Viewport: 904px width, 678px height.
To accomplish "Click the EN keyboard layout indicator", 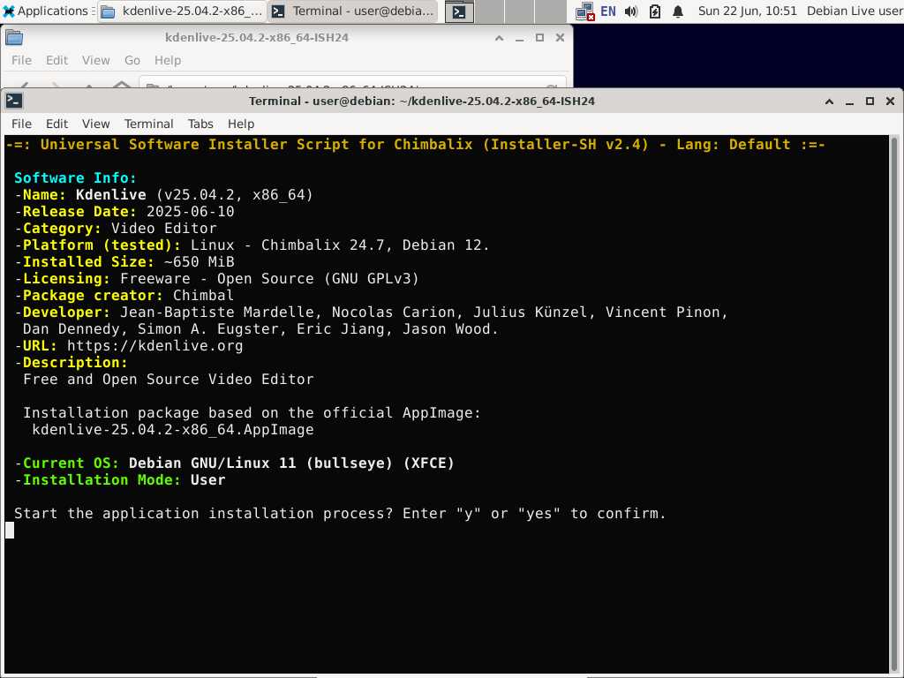I will [x=608, y=11].
